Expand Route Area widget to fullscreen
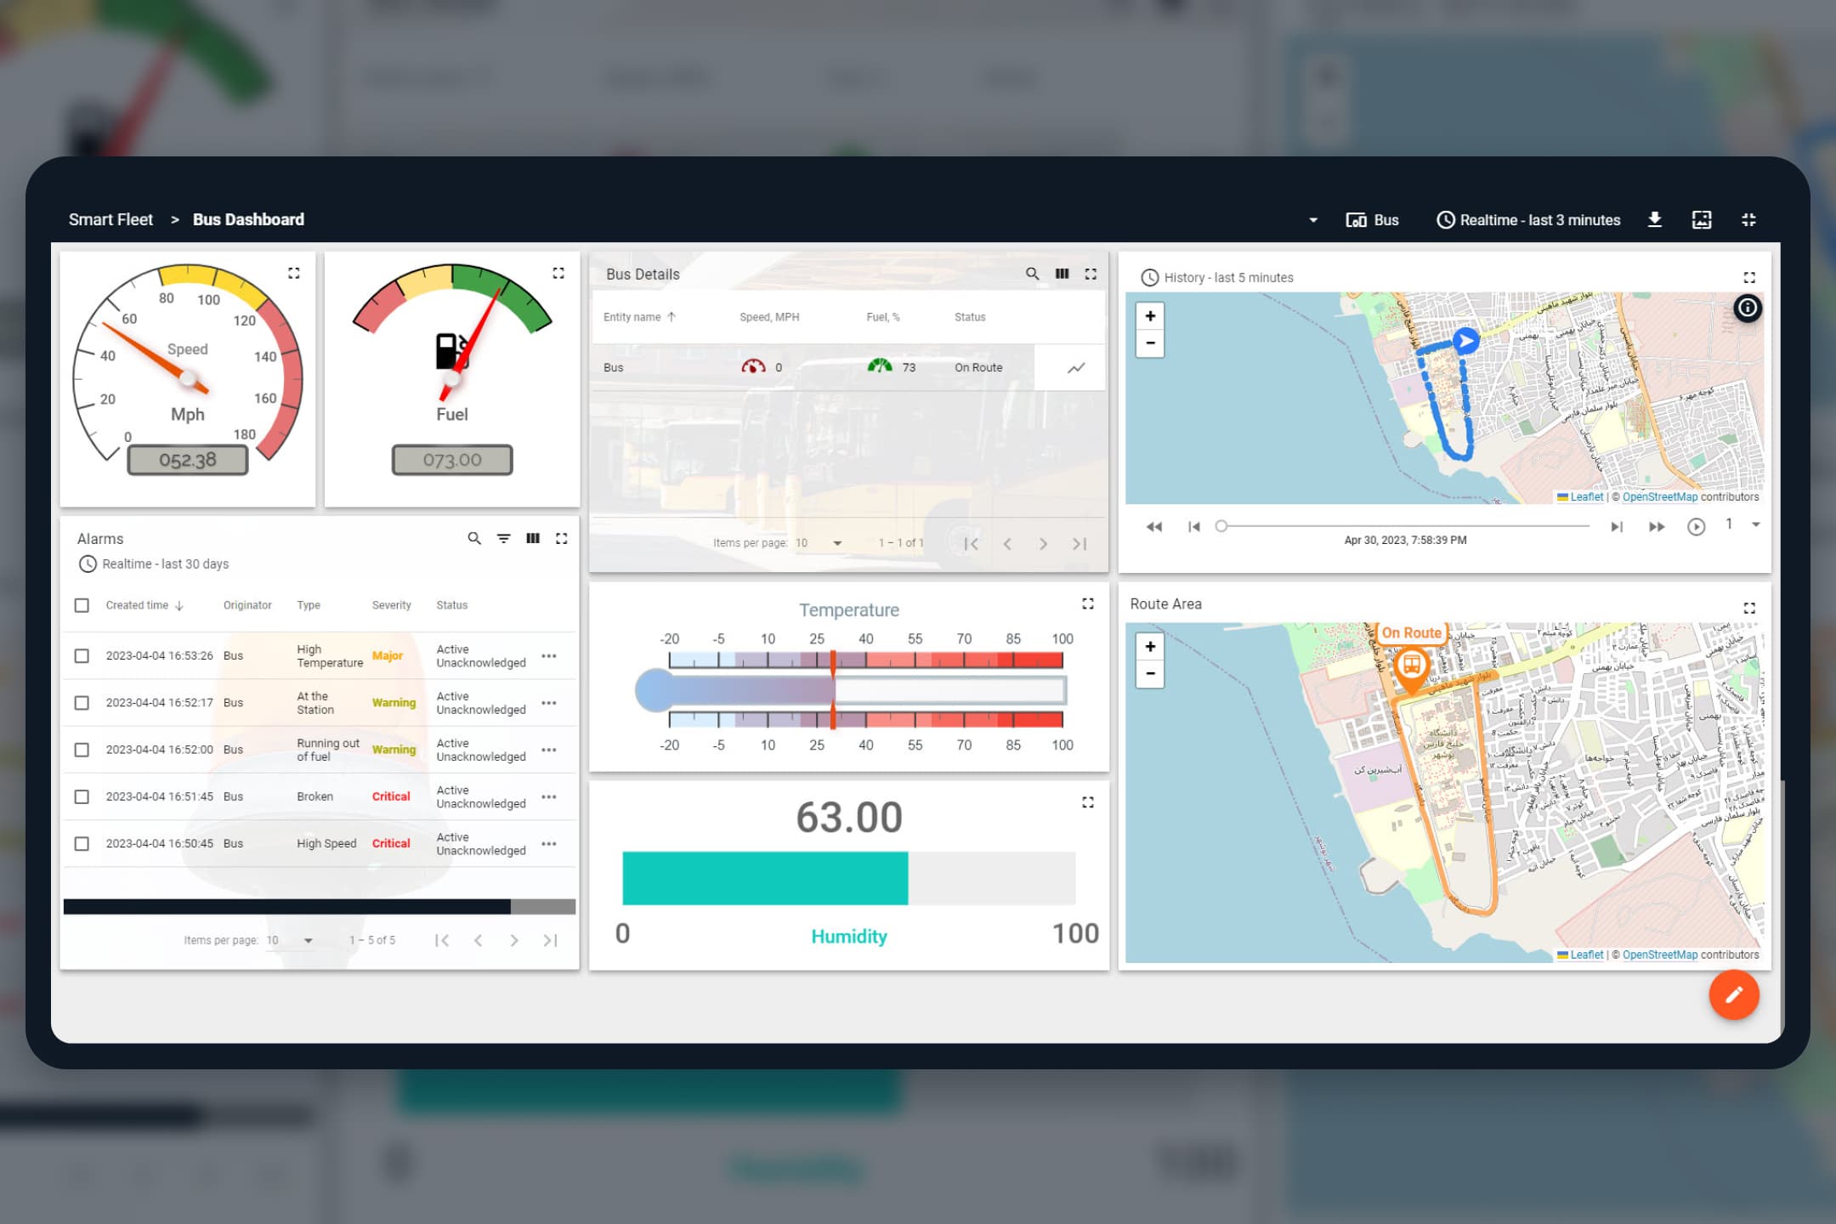Screen dimensions: 1836x1224 (x=1749, y=608)
